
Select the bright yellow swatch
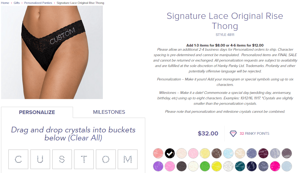point(217,166)
